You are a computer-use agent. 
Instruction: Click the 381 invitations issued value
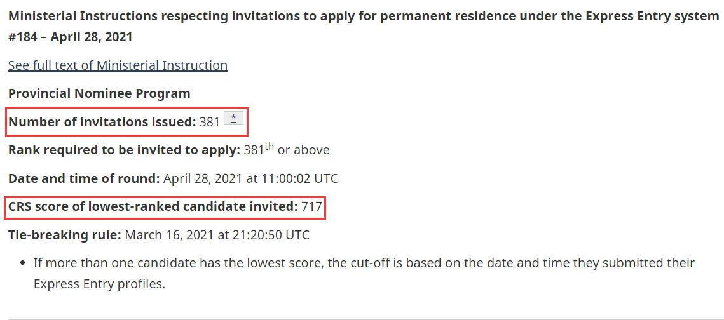tap(210, 122)
